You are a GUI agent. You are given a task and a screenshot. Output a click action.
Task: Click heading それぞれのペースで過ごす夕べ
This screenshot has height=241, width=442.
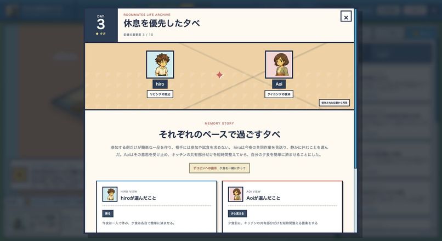tap(219, 134)
